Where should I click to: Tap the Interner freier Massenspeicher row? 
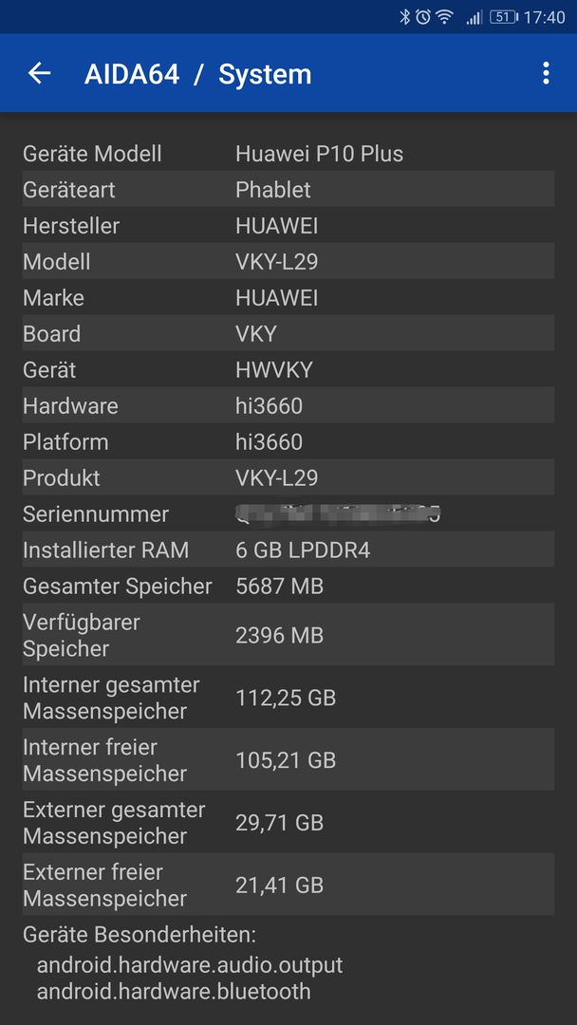[288, 759]
